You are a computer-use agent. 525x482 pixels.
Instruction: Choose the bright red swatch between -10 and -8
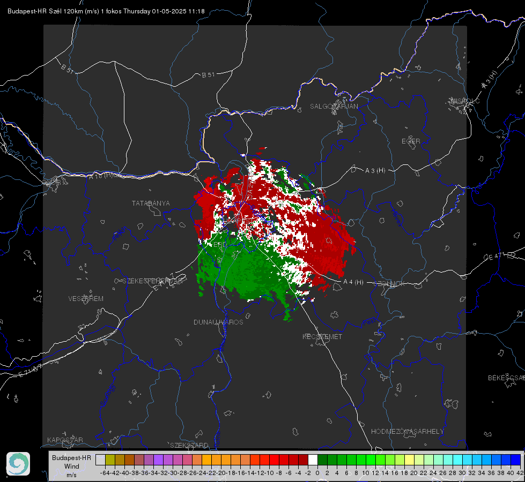(274, 460)
